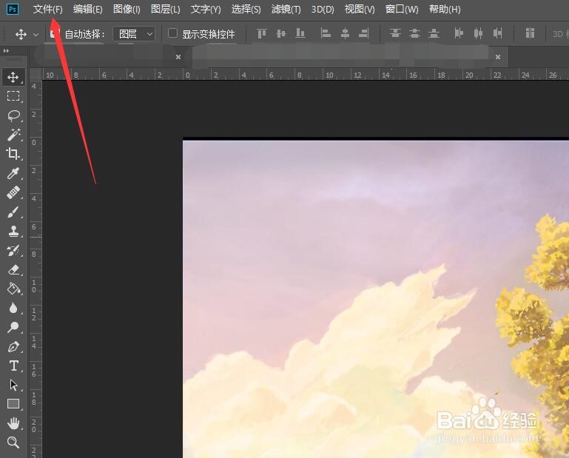The width and height of the screenshot is (569, 458).
Task: Open the 选择(S) menu
Action: [246, 9]
